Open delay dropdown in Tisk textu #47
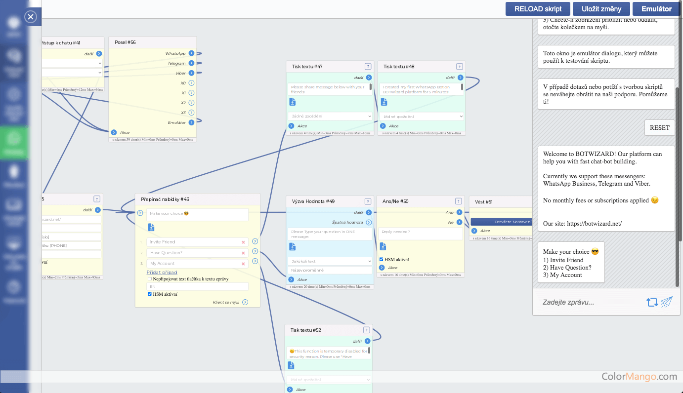Image resolution: width=683 pixels, height=393 pixels. (330, 116)
